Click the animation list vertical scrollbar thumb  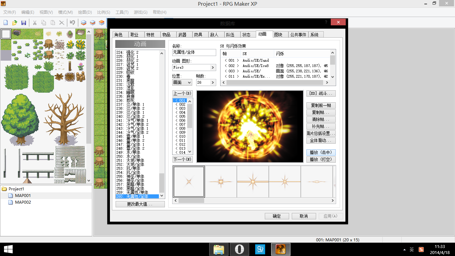[x=162, y=183]
